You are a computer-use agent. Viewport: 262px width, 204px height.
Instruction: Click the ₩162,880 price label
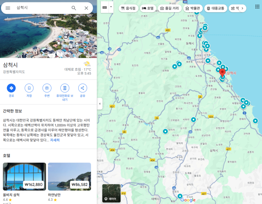point(33,185)
